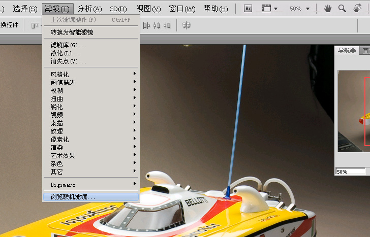Expand the 杂色 submenu
The height and width of the screenshot is (237, 370).
click(90, 164)
